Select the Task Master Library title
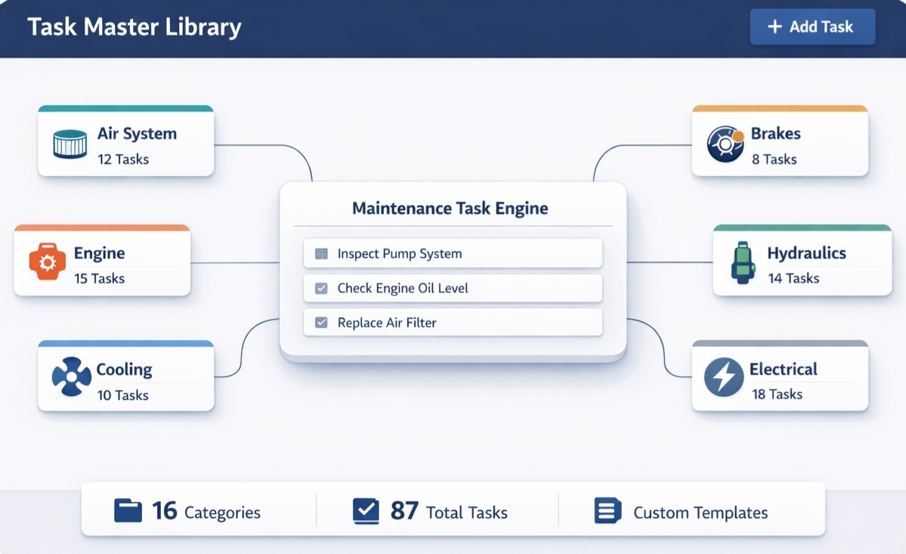 (135, 27)
